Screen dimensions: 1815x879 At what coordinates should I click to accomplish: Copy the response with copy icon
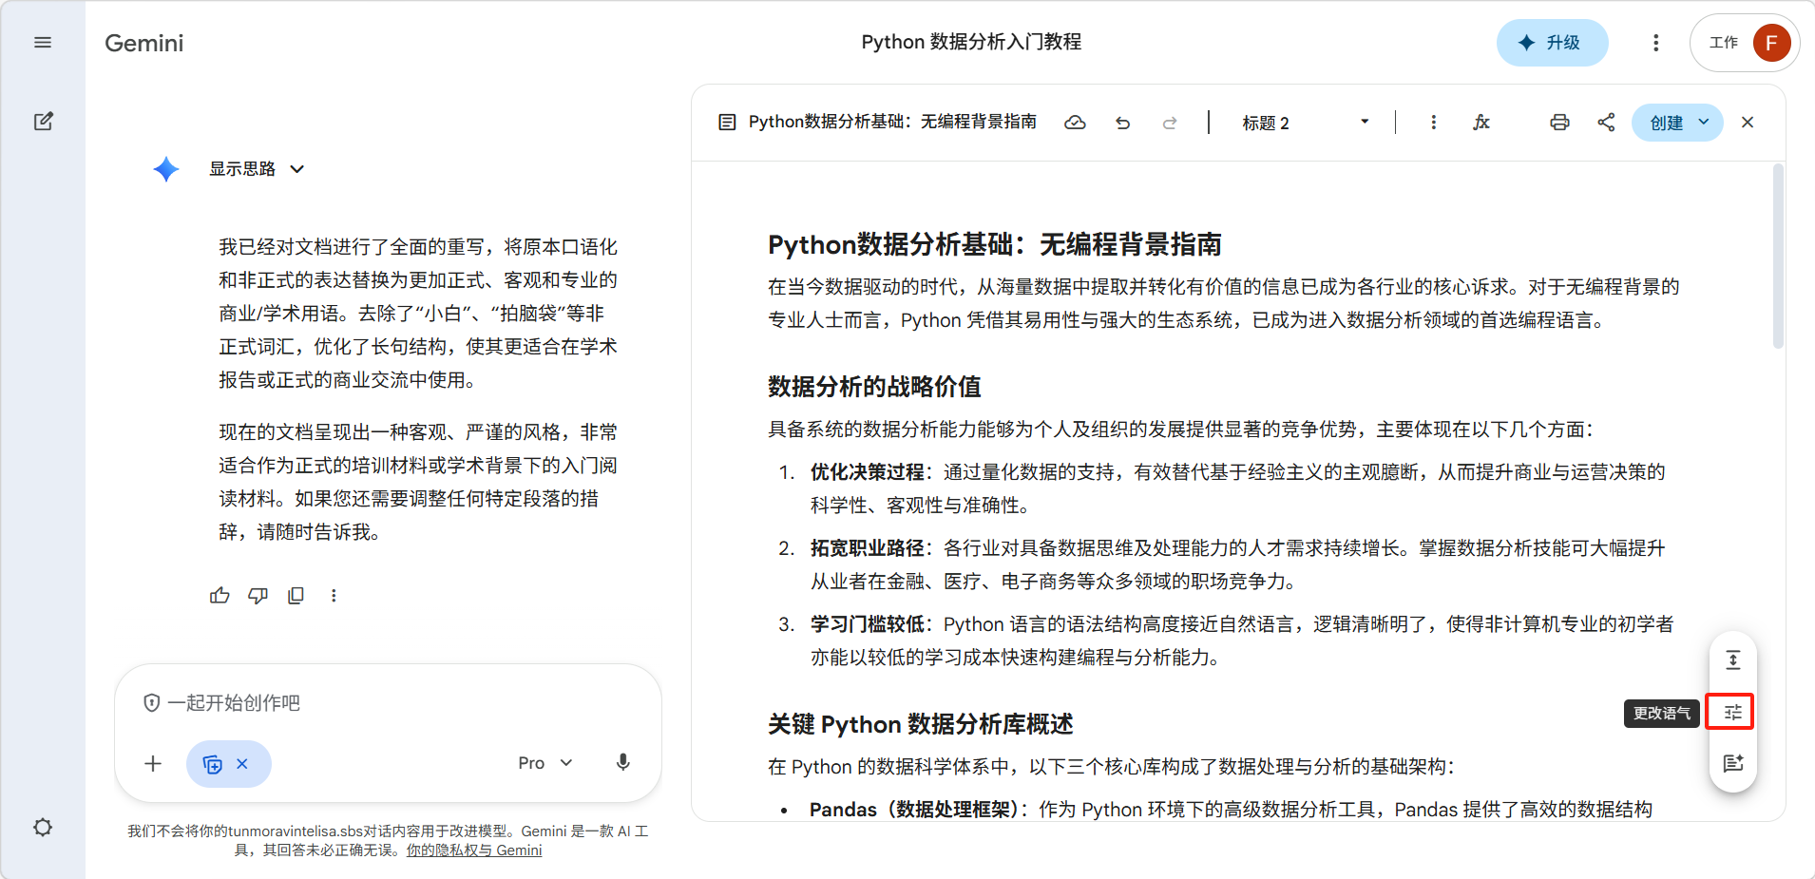pos(296,596)
